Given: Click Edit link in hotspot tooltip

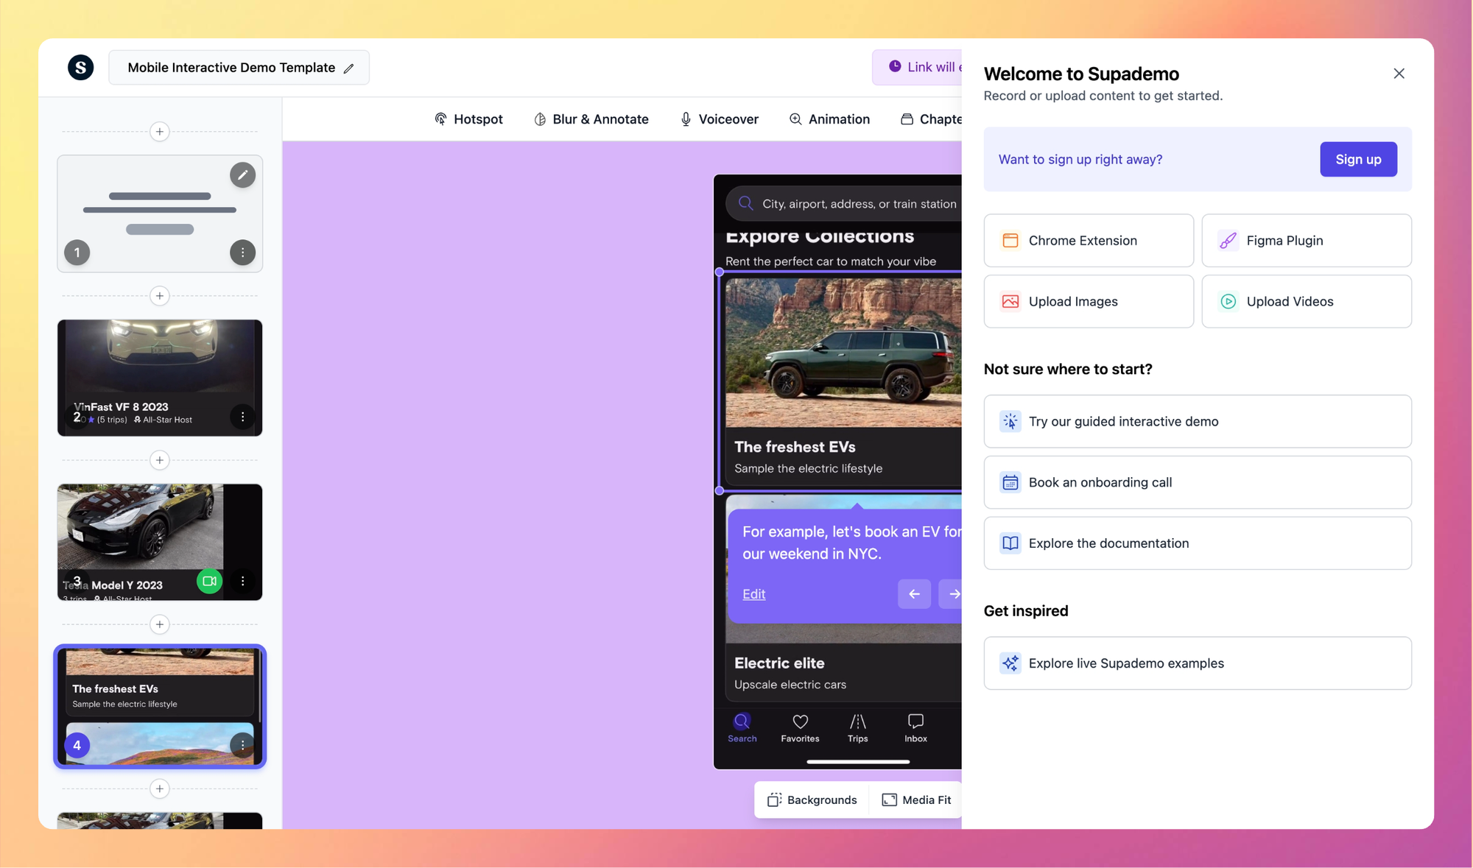Looking at the screenshot, I should pyautogui.click(x=753, y=594).
